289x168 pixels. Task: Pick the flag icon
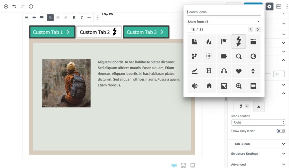pos(224,42)
